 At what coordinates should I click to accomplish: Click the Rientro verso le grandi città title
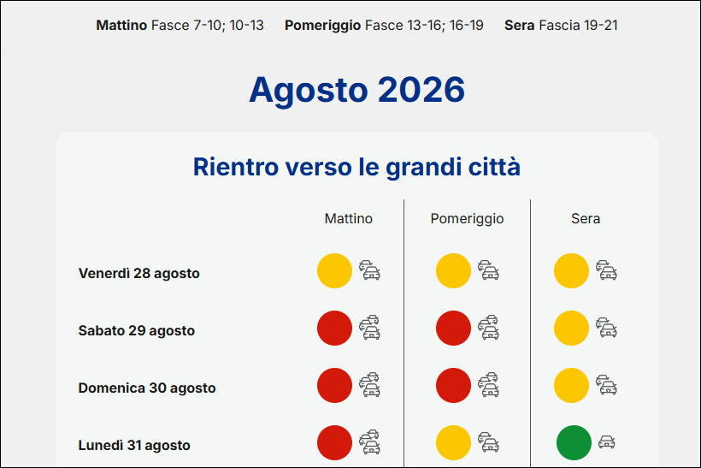pyautogui.click(x=356, y=167)
